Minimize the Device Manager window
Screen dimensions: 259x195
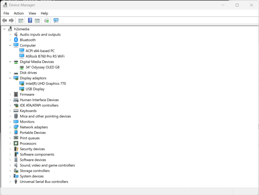(223, 5)
